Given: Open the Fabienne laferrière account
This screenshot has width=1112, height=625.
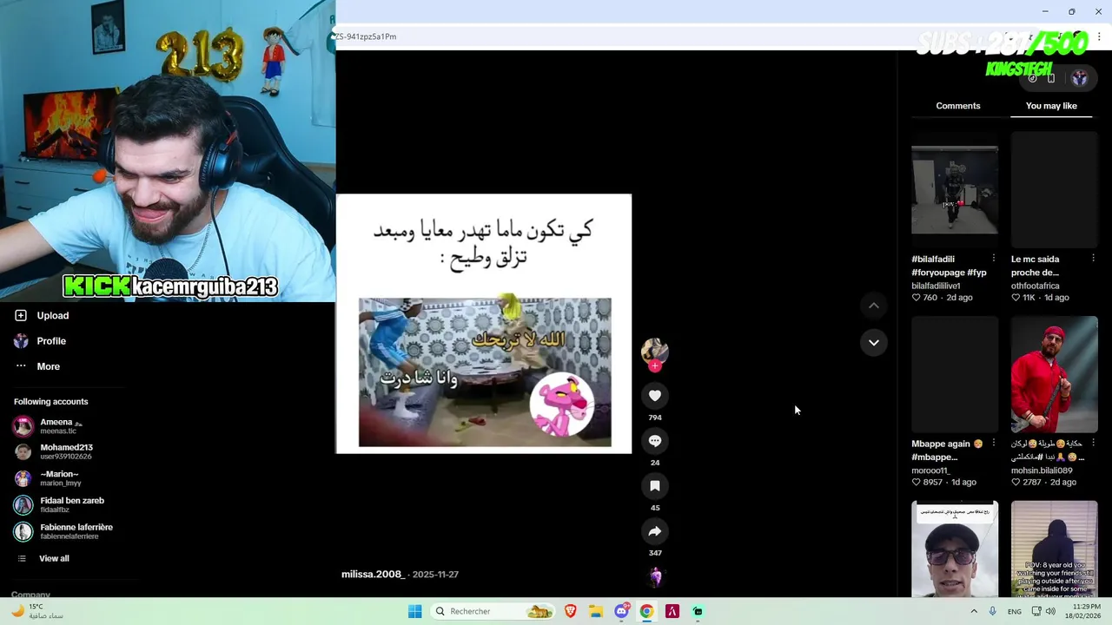Looking at the screenshot, I should click(63, 531).
